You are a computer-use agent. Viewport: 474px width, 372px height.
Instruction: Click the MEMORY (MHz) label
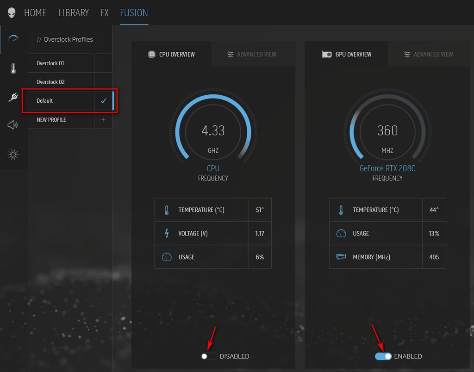click(x=371, y=257)
